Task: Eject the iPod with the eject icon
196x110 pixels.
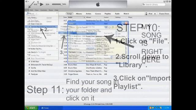Action: tap(155, 14)
